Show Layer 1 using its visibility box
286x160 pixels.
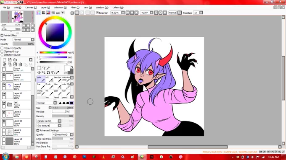pos(4,130)
